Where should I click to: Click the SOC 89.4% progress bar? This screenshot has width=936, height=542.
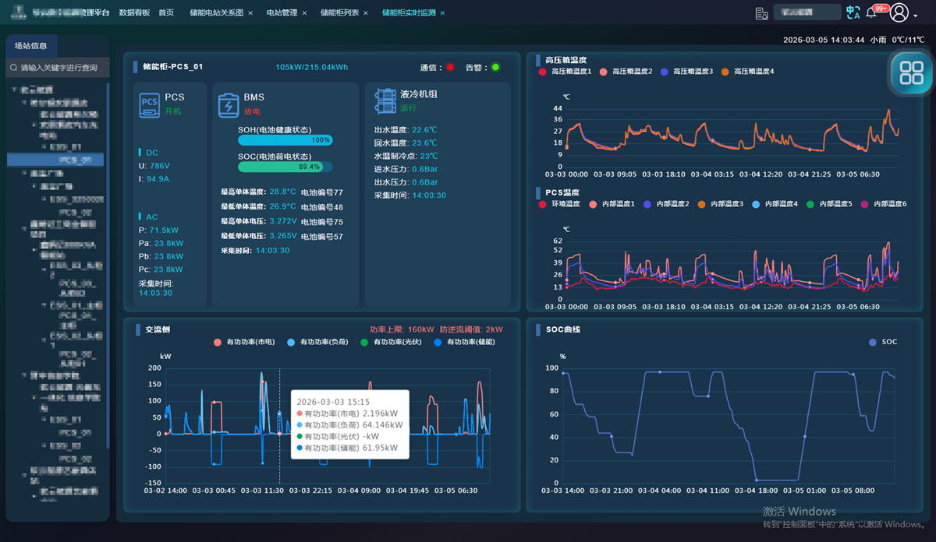(x=285, y=167)
